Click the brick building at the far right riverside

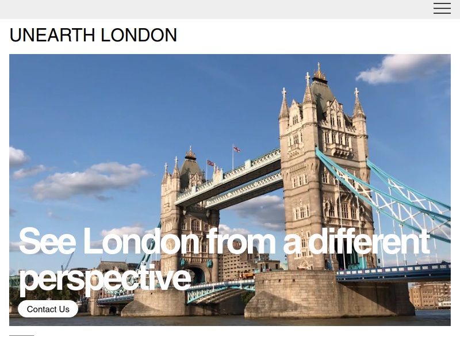(x=429, y=296)
